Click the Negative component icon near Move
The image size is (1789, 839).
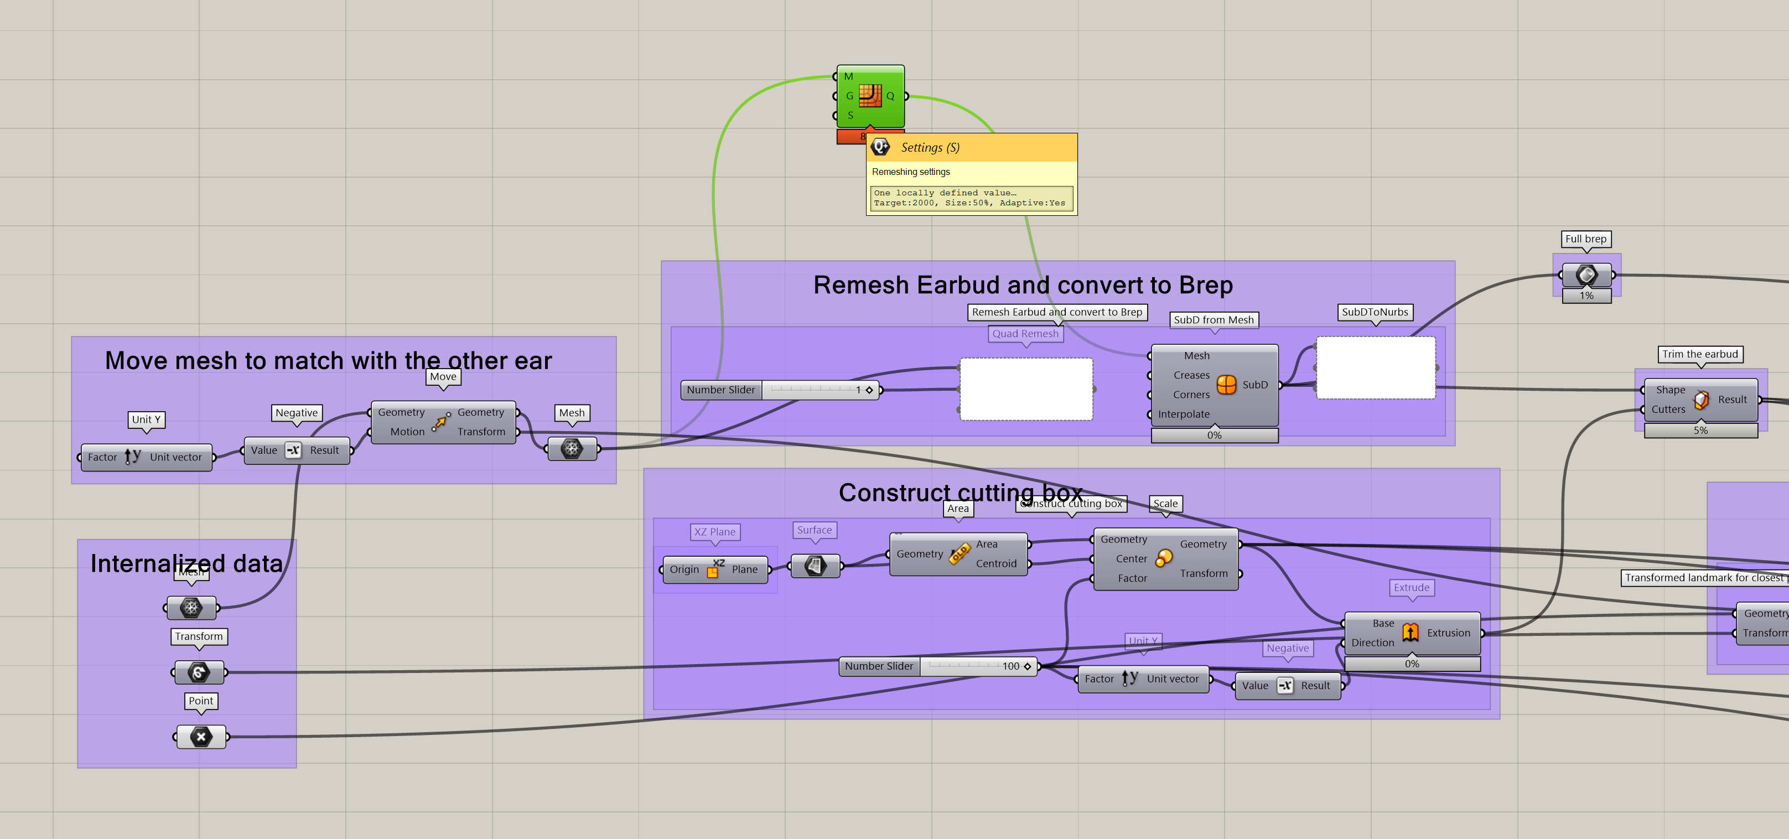point(294,450)
